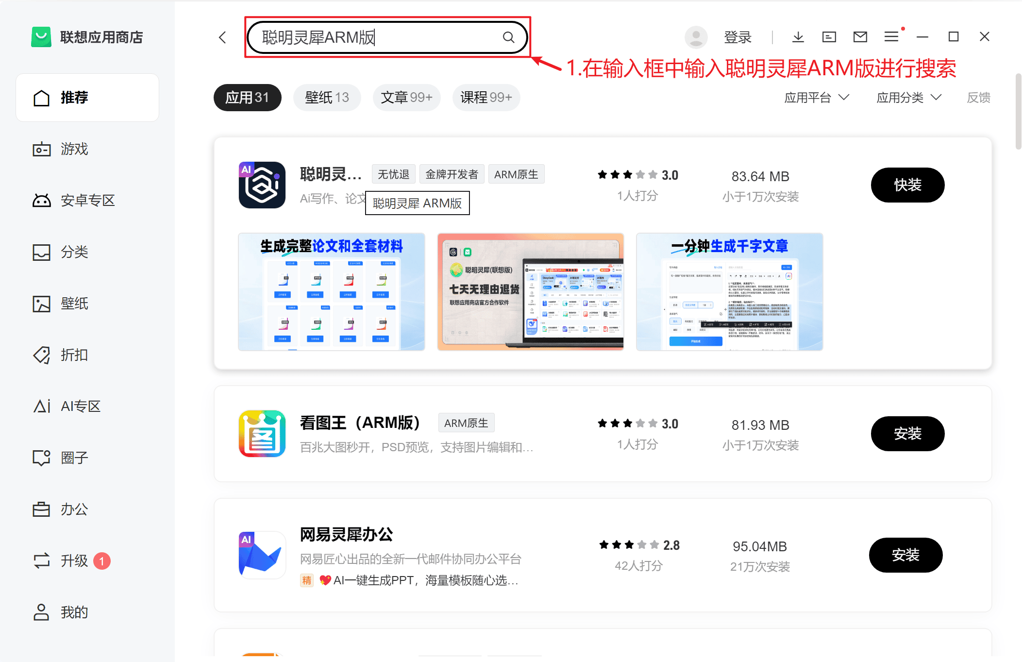Open the 网易灵犀办公 title

click(347, 535)
